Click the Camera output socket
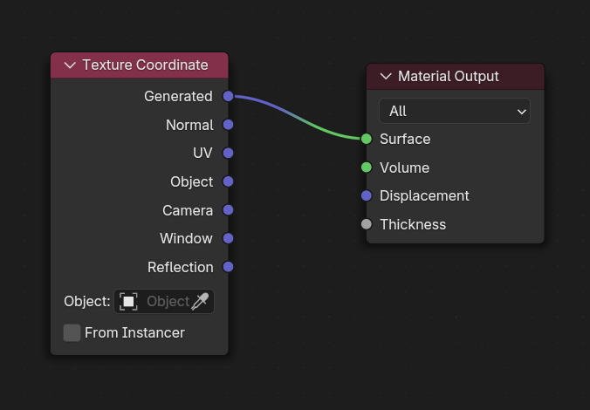The width and height of the screenshot is (590, 410). 228,210
